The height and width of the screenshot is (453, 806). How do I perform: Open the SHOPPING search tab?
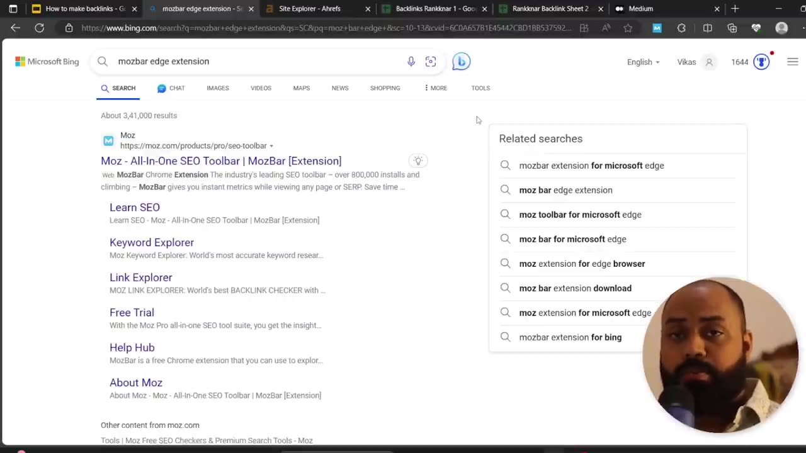(385, 88)
